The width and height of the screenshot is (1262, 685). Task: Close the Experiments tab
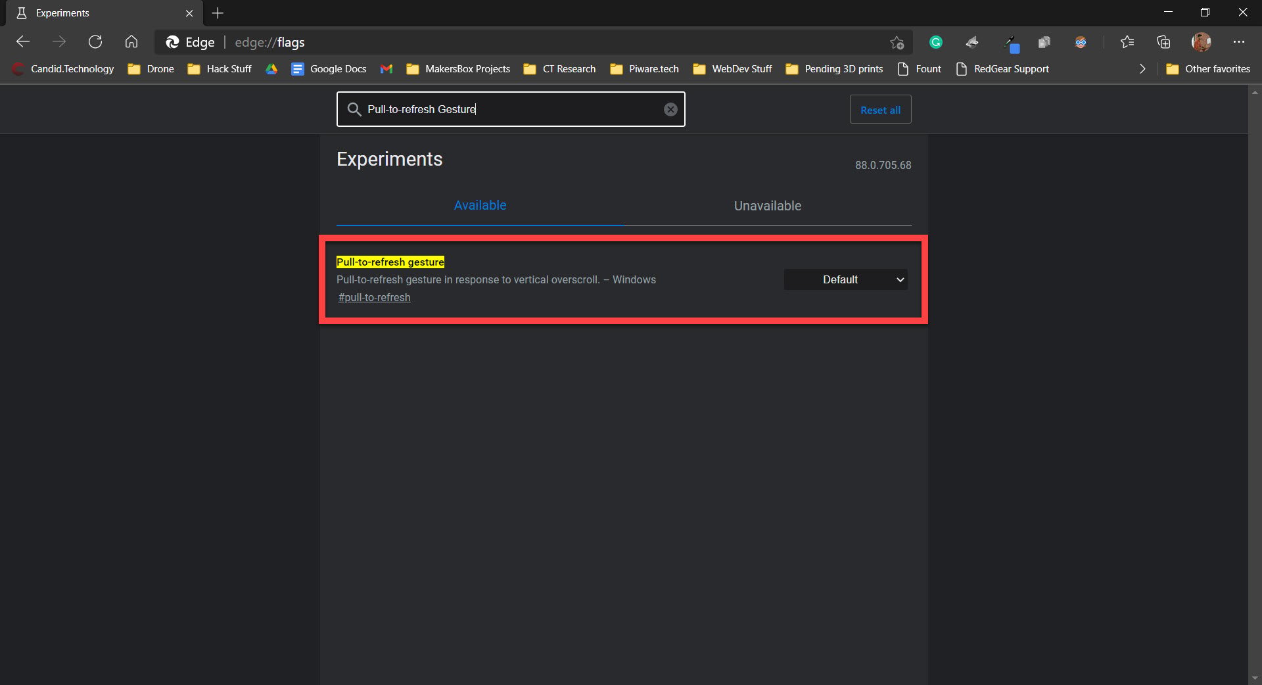[189, 13]
